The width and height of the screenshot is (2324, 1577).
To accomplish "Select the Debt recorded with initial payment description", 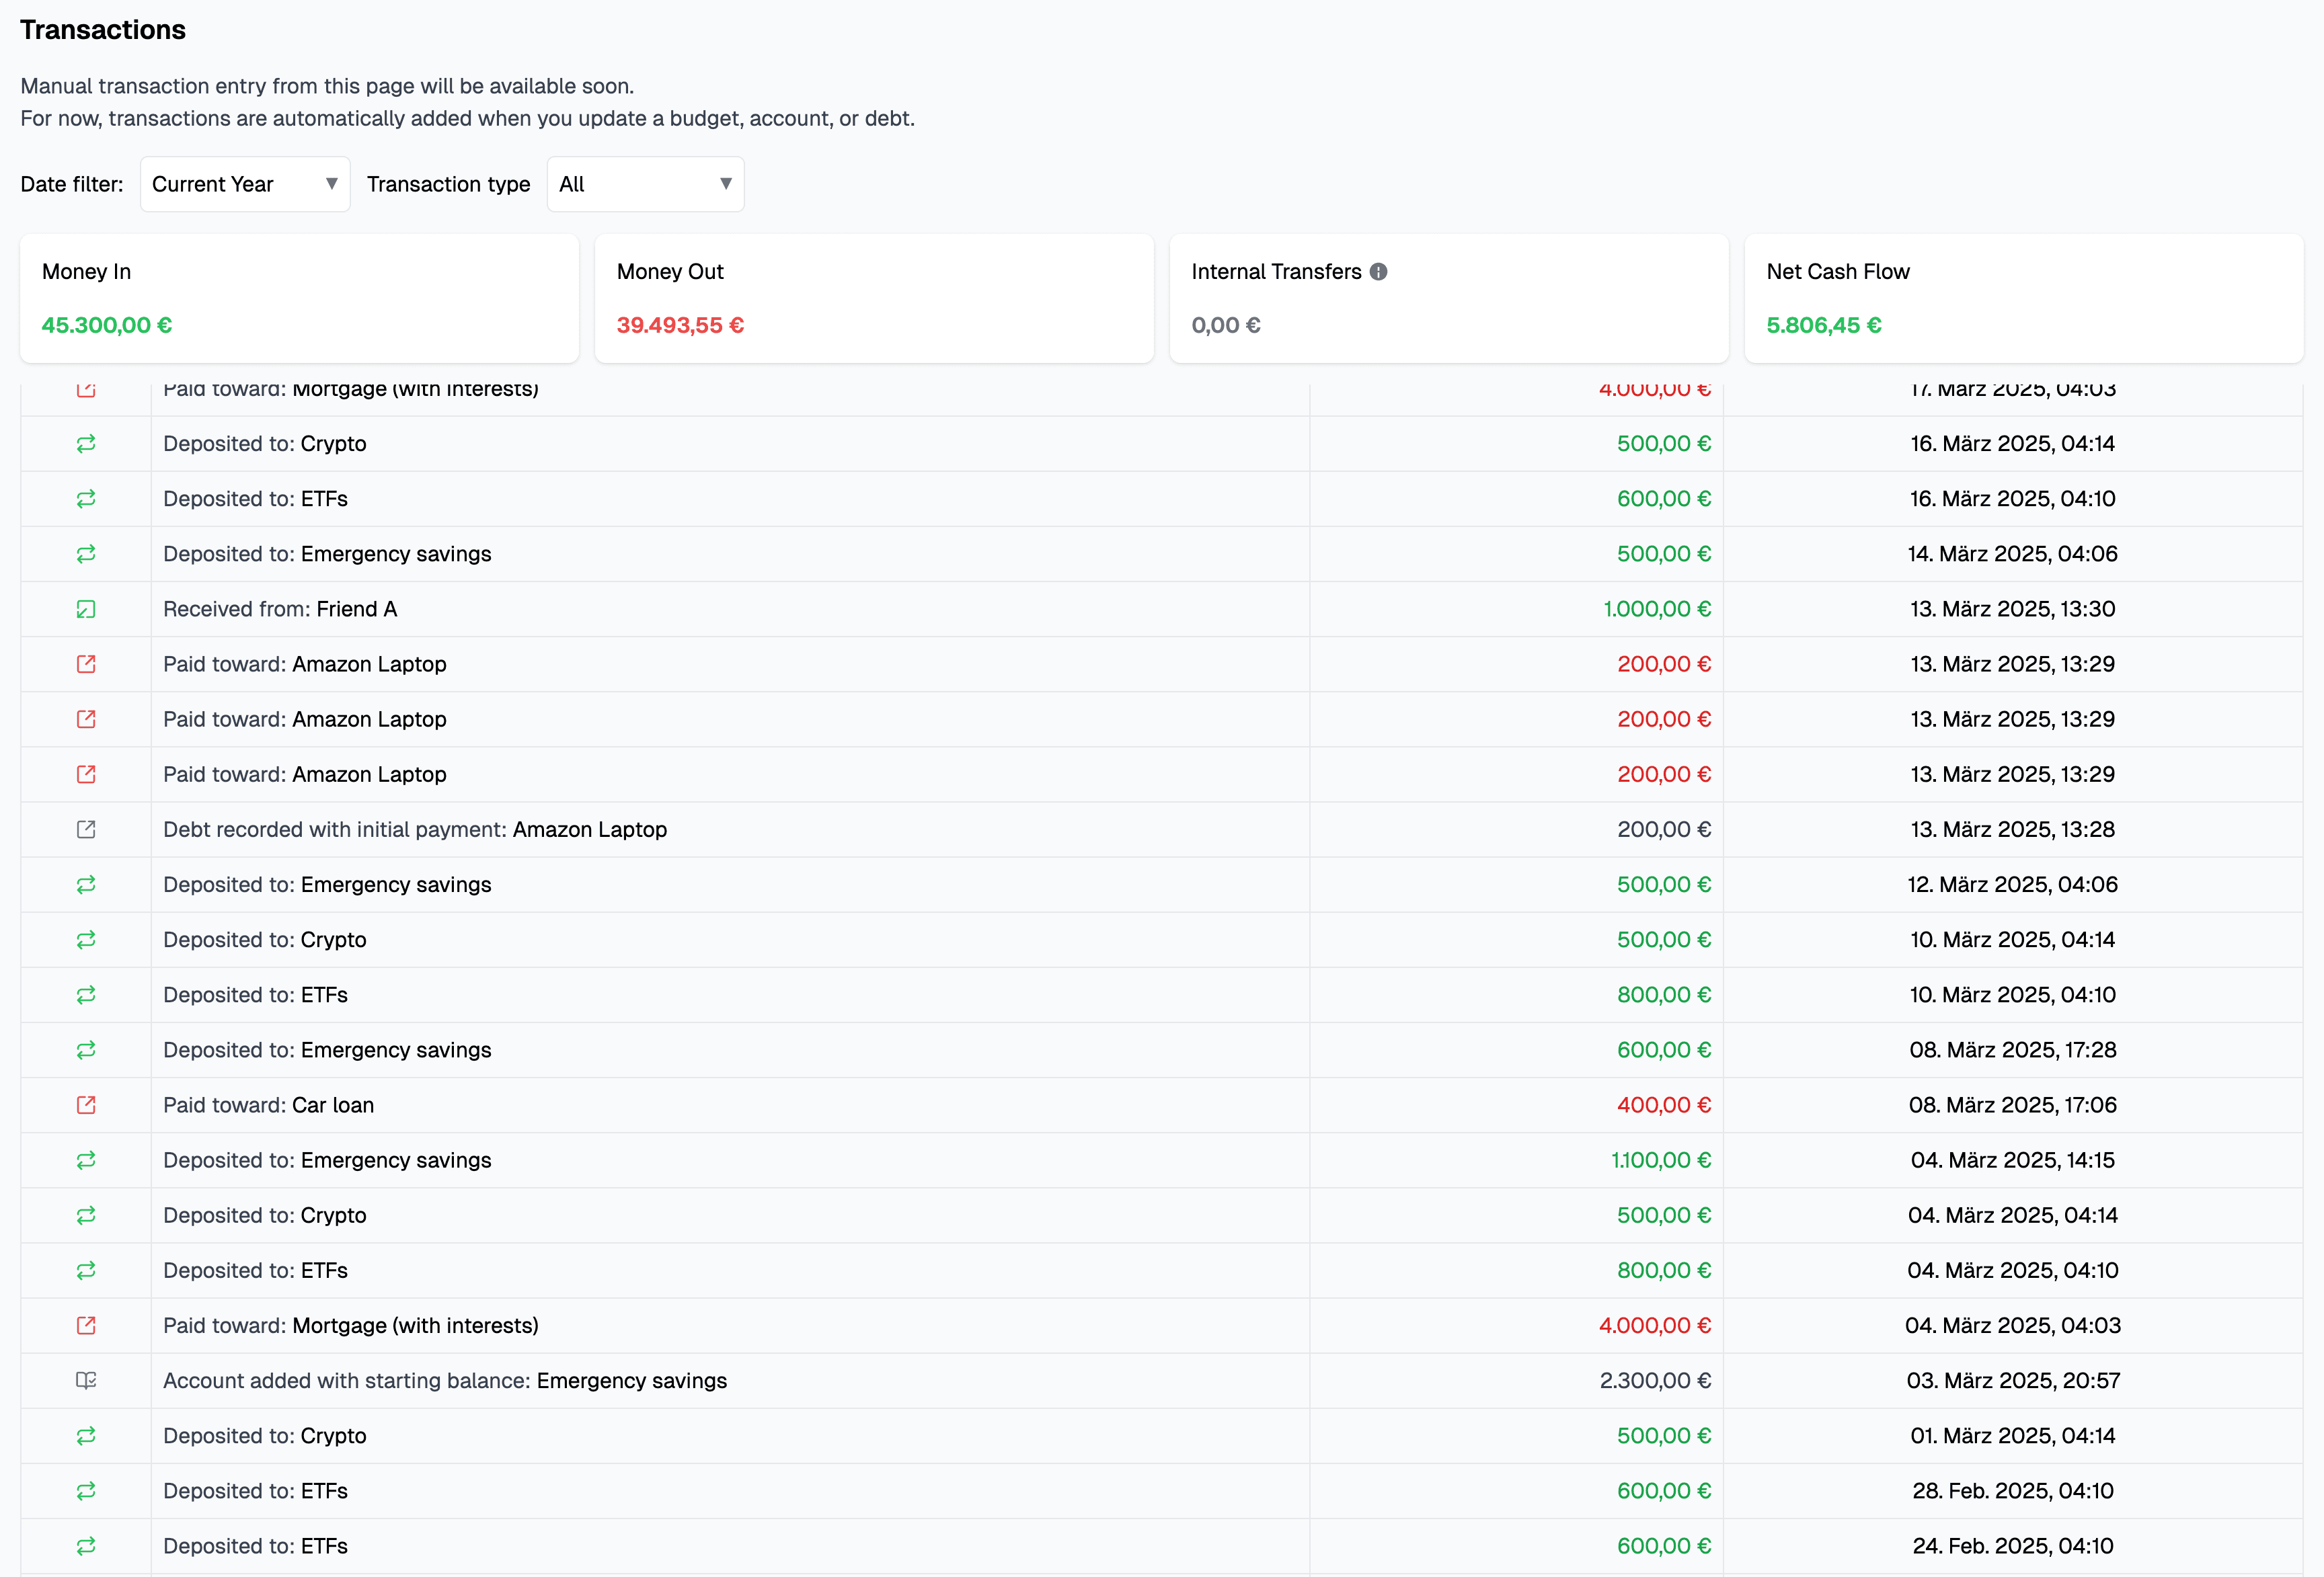I will [x=415, y=830].
